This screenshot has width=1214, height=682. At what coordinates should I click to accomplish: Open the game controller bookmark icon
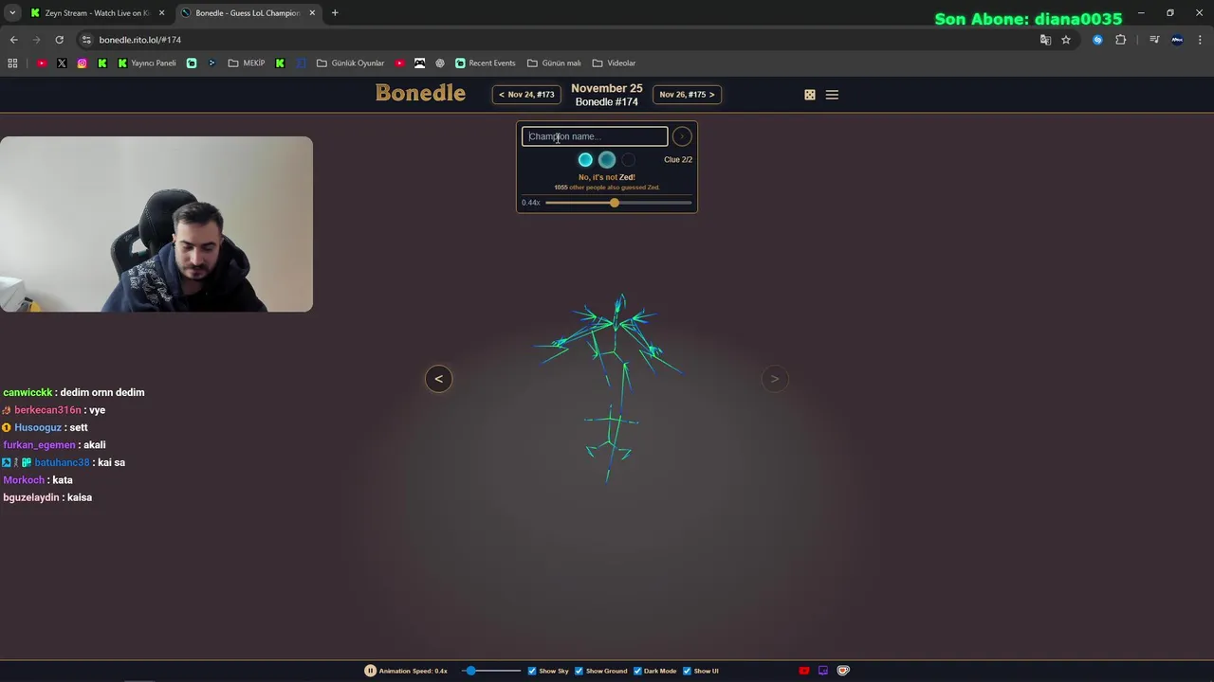coord(419,63)
